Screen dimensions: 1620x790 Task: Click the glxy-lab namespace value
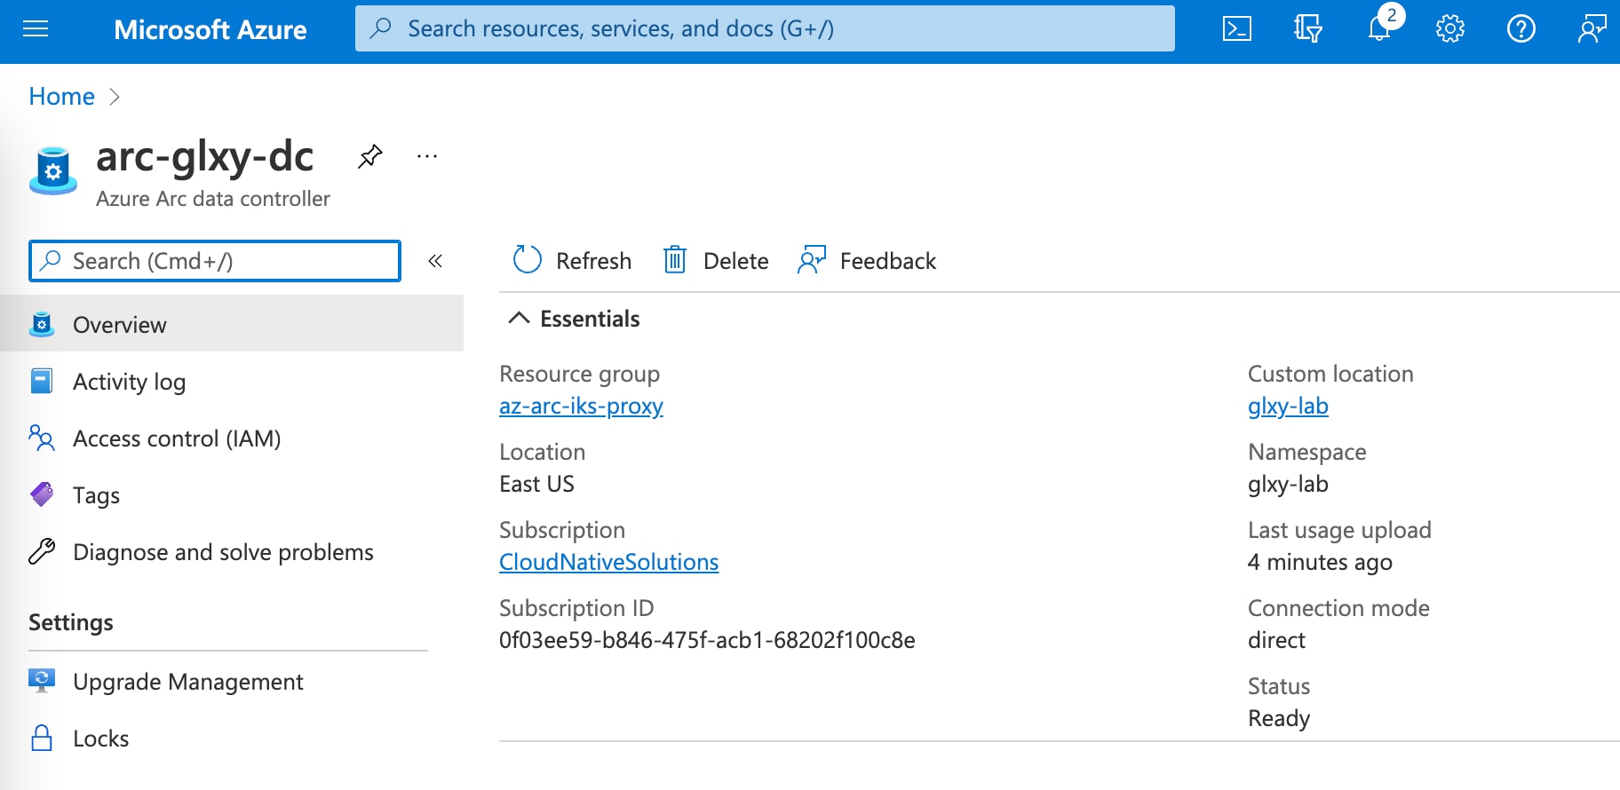tap(1288, 484)
